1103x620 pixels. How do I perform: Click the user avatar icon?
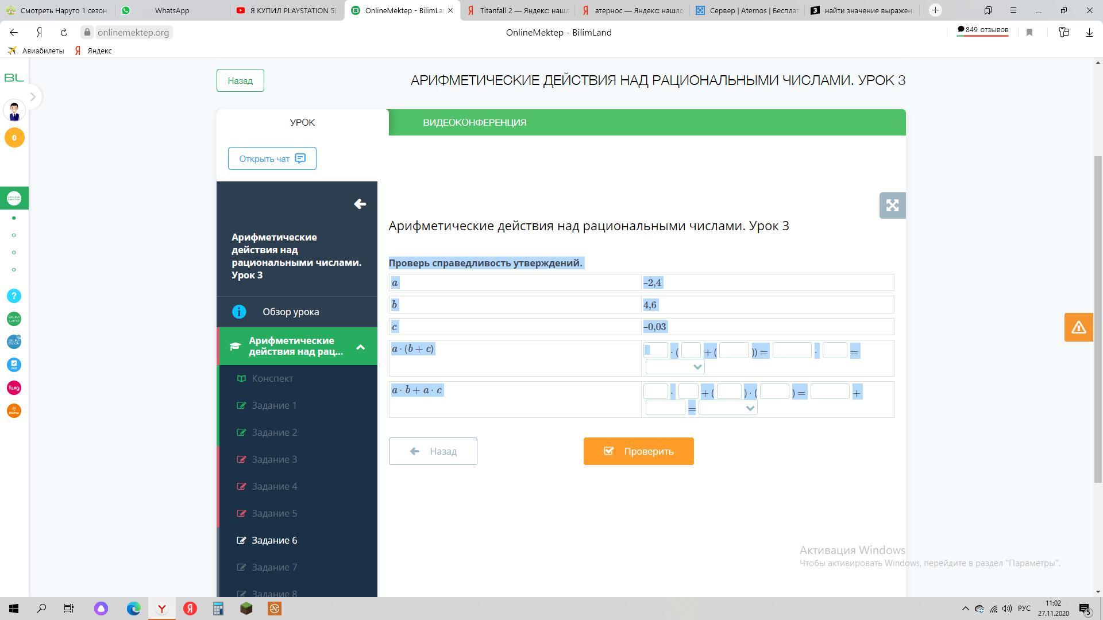pyautogui.click(x=14, y=111)
